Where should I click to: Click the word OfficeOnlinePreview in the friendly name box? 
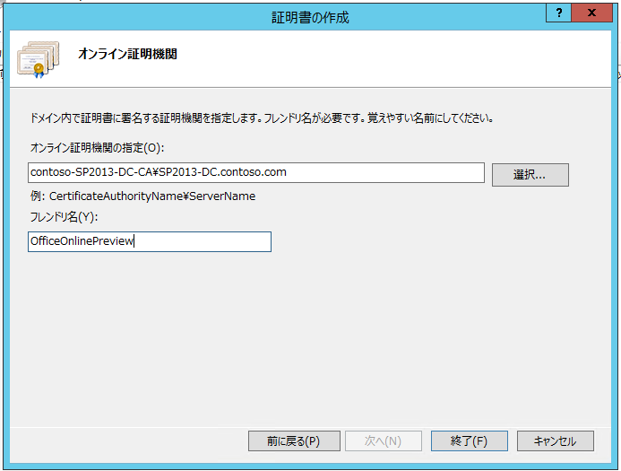[x=81, y=242]
